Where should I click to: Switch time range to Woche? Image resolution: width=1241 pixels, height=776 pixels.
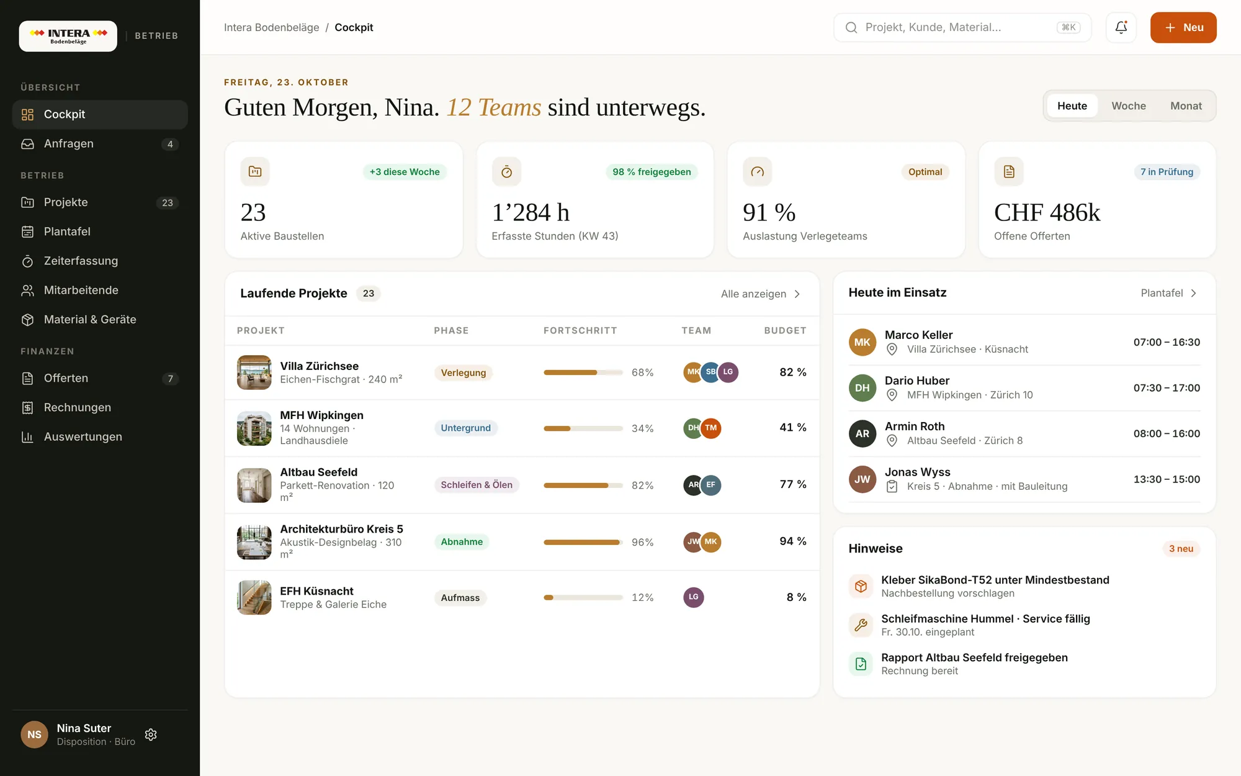click(x=1128, y=106)
